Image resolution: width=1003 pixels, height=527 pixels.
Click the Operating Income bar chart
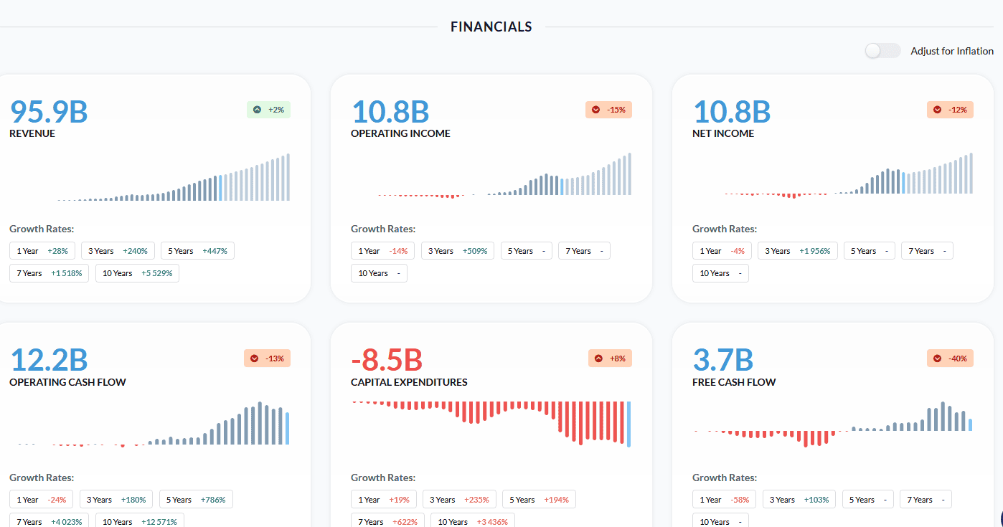point(505,175)
